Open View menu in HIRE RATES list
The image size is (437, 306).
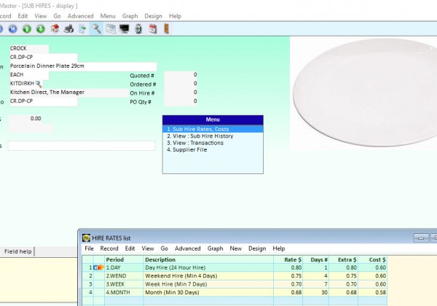(148, 248)
